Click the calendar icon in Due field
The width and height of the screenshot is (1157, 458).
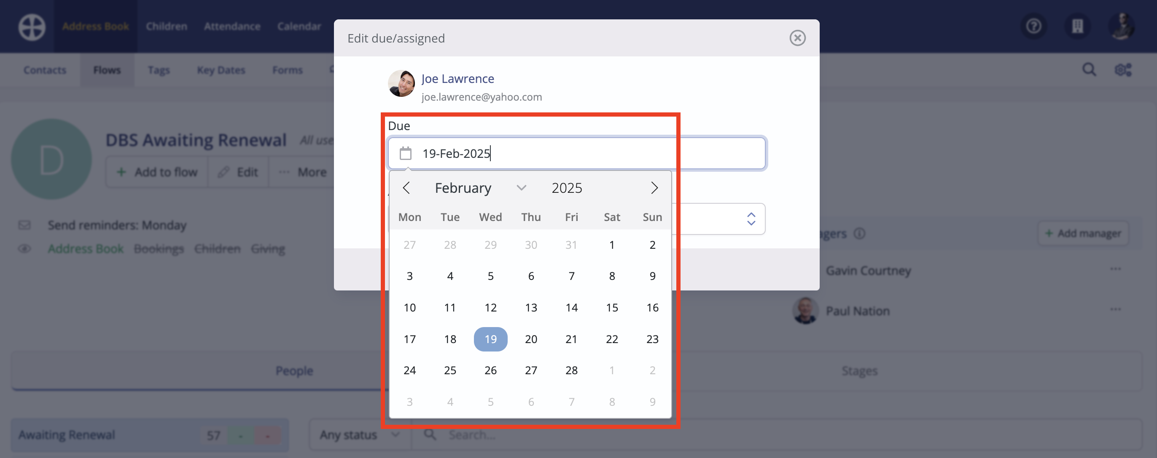point(406,153)
